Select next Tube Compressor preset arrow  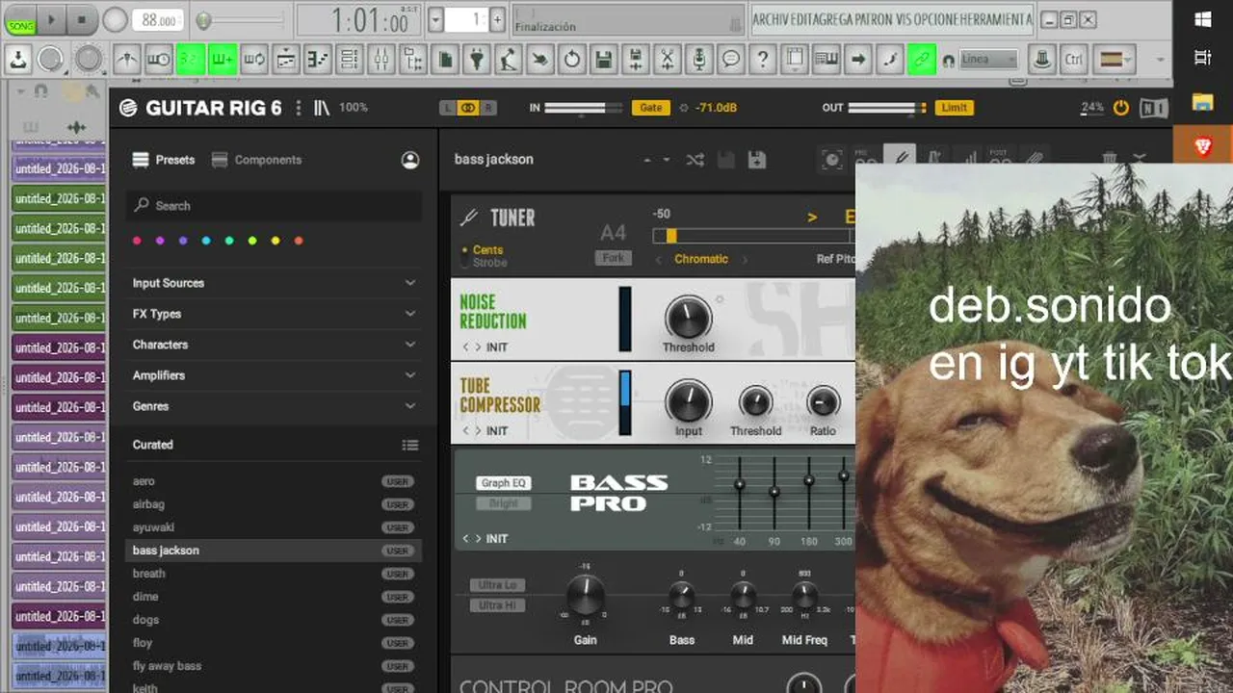tap(479, 431)
